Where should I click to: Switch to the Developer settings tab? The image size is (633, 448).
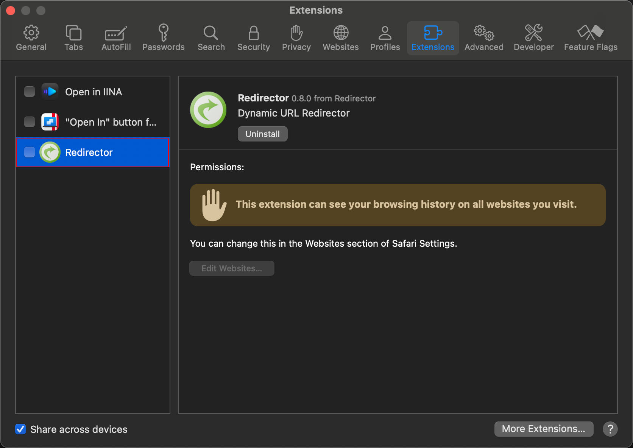[x=533, y=38]
